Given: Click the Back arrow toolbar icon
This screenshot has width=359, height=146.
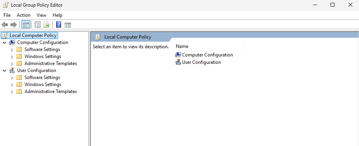Looking at the screenshot, I should point(5,25).
